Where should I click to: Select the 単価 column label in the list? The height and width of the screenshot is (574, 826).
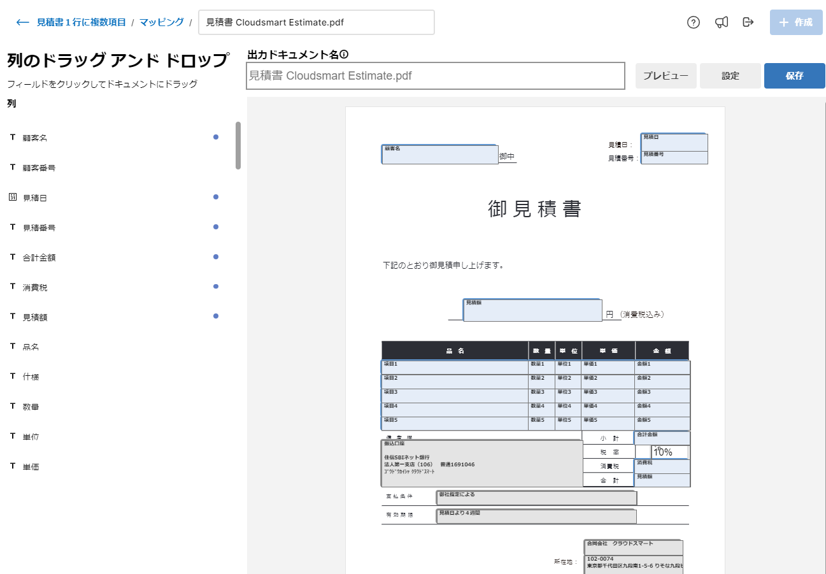[31, 466]
